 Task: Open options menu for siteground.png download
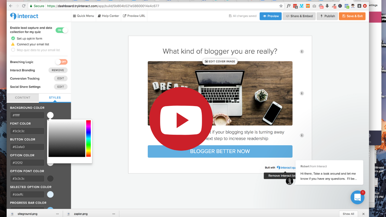click(57, 214)
